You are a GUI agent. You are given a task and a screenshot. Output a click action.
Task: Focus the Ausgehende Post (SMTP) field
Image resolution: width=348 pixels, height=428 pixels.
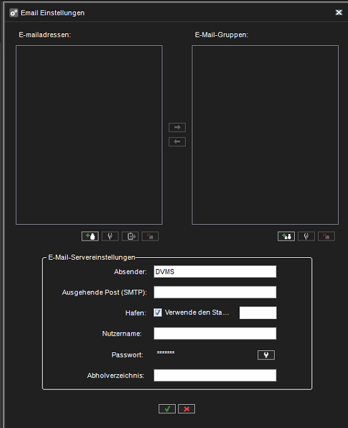point(215,292)
